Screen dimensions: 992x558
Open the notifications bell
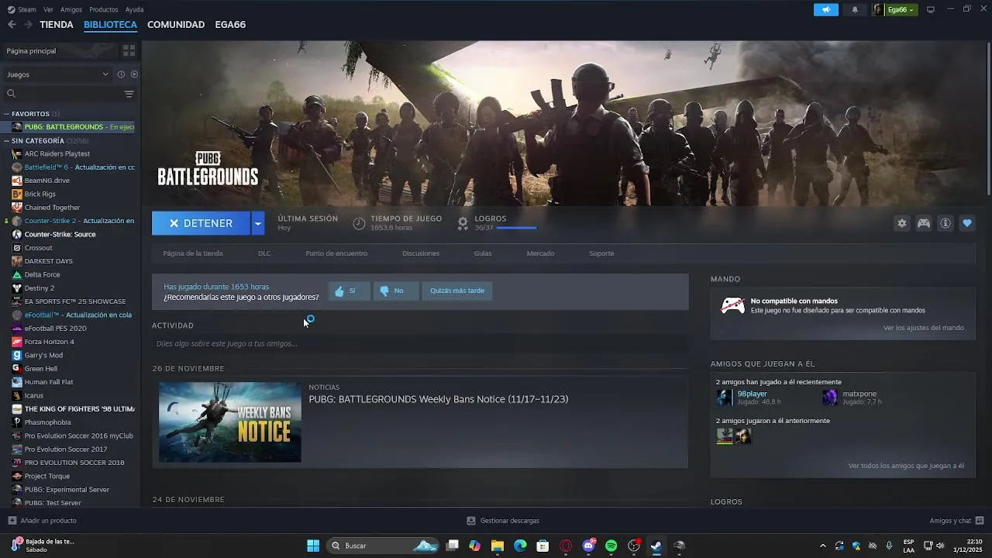(855, 9)
